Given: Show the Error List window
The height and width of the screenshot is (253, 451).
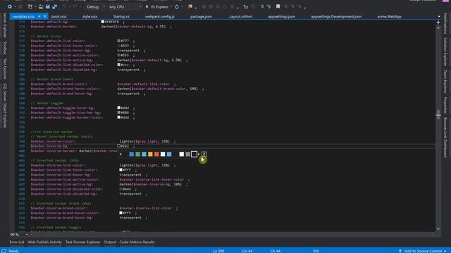Looking at the screenshot, I should (17, 242).
